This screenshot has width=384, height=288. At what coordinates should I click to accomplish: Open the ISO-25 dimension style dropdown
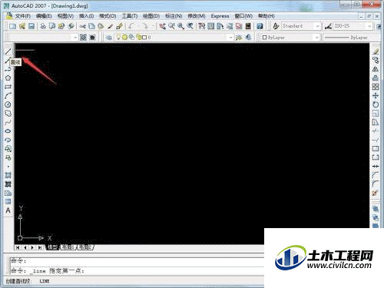(353, 26)
